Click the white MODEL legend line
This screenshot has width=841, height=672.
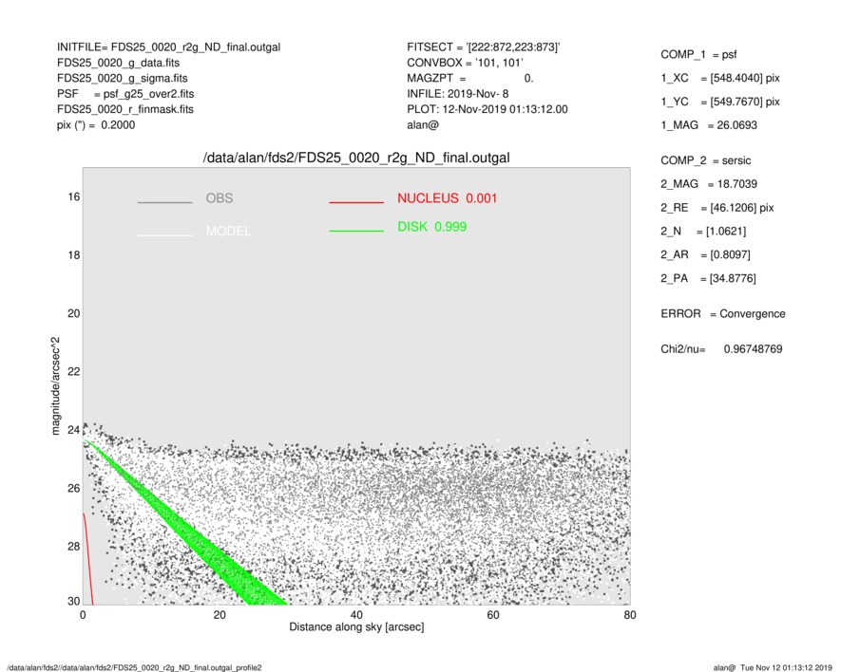pyautogui.click(x=164, y=234)
